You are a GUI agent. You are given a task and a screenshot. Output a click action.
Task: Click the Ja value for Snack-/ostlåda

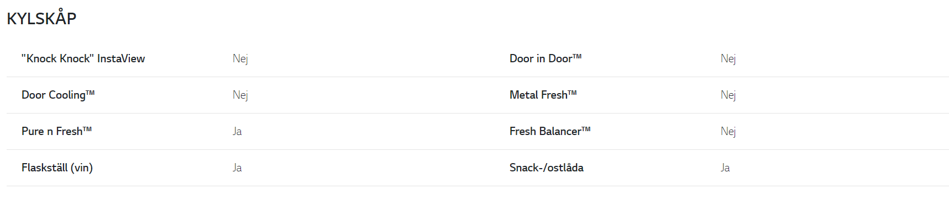(x=725, y=168)
